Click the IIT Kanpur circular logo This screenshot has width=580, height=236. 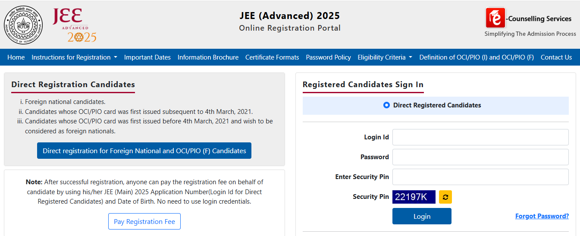[24, 26]
